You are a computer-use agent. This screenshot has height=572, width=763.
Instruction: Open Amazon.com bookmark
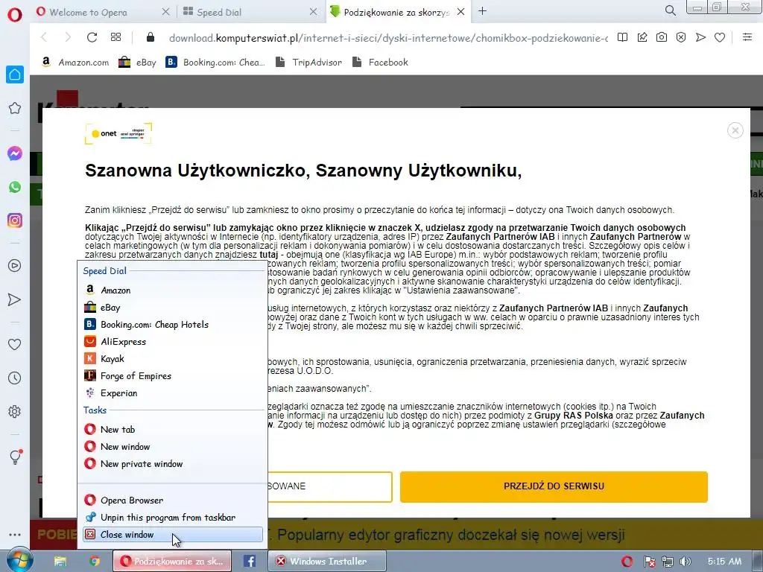[75, 63]
